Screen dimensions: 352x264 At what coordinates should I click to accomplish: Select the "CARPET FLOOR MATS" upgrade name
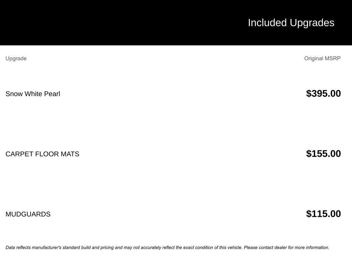(x=42, y=154)
